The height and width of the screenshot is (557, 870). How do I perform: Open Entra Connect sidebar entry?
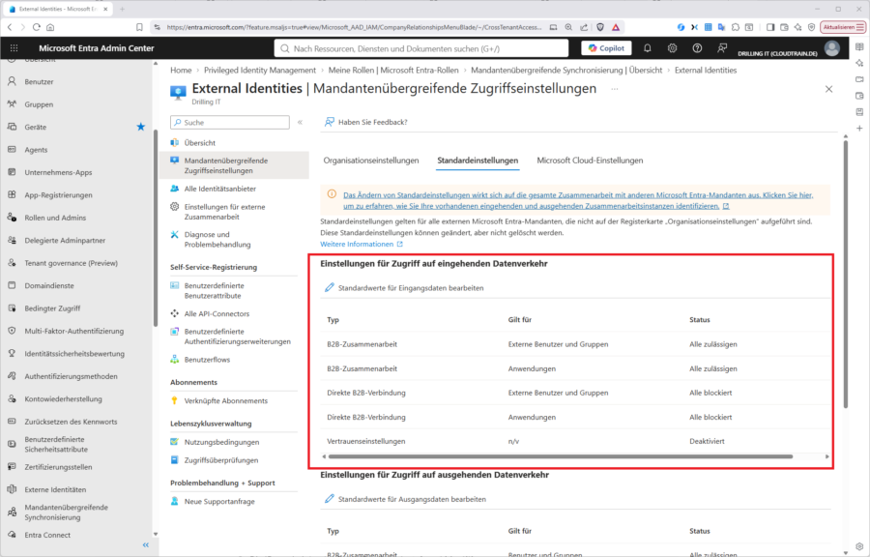[x=47, y=535]
